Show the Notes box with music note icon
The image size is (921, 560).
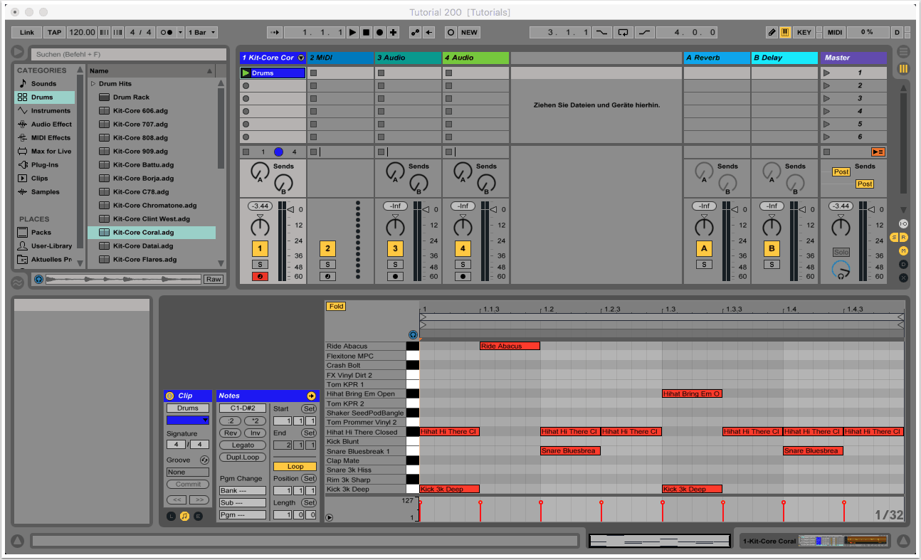click(184, 516)
